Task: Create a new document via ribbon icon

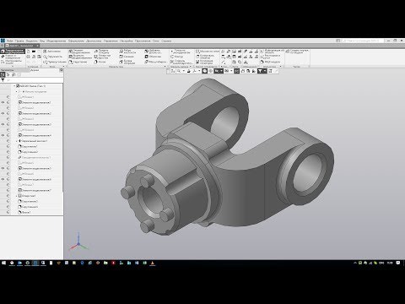Action: tap(29, 52)
